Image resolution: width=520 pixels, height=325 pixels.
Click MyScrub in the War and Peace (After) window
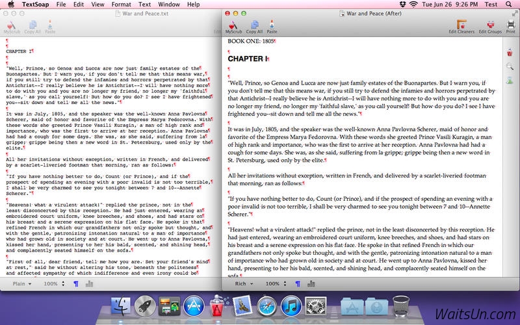tap(233, 27)
